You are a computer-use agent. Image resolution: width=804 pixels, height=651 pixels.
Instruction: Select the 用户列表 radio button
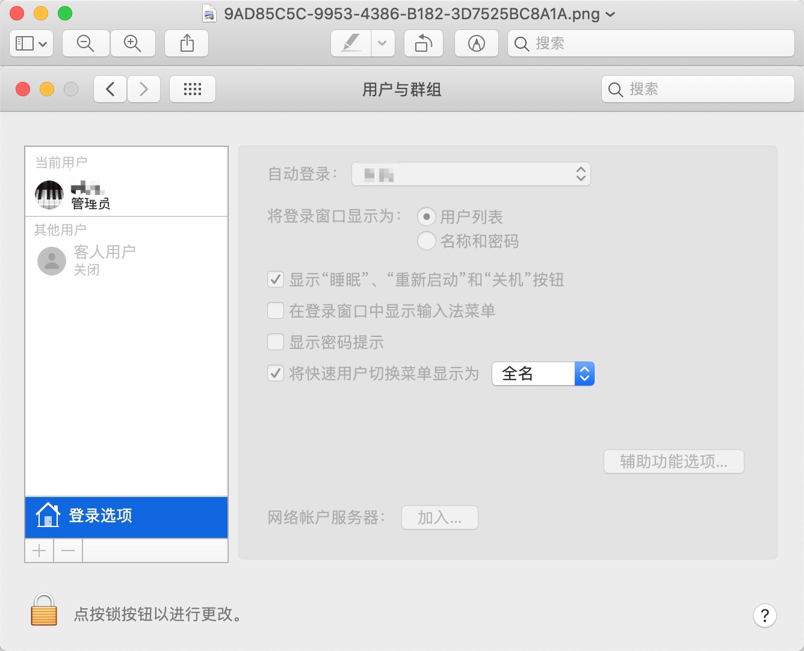coord(426,217)
